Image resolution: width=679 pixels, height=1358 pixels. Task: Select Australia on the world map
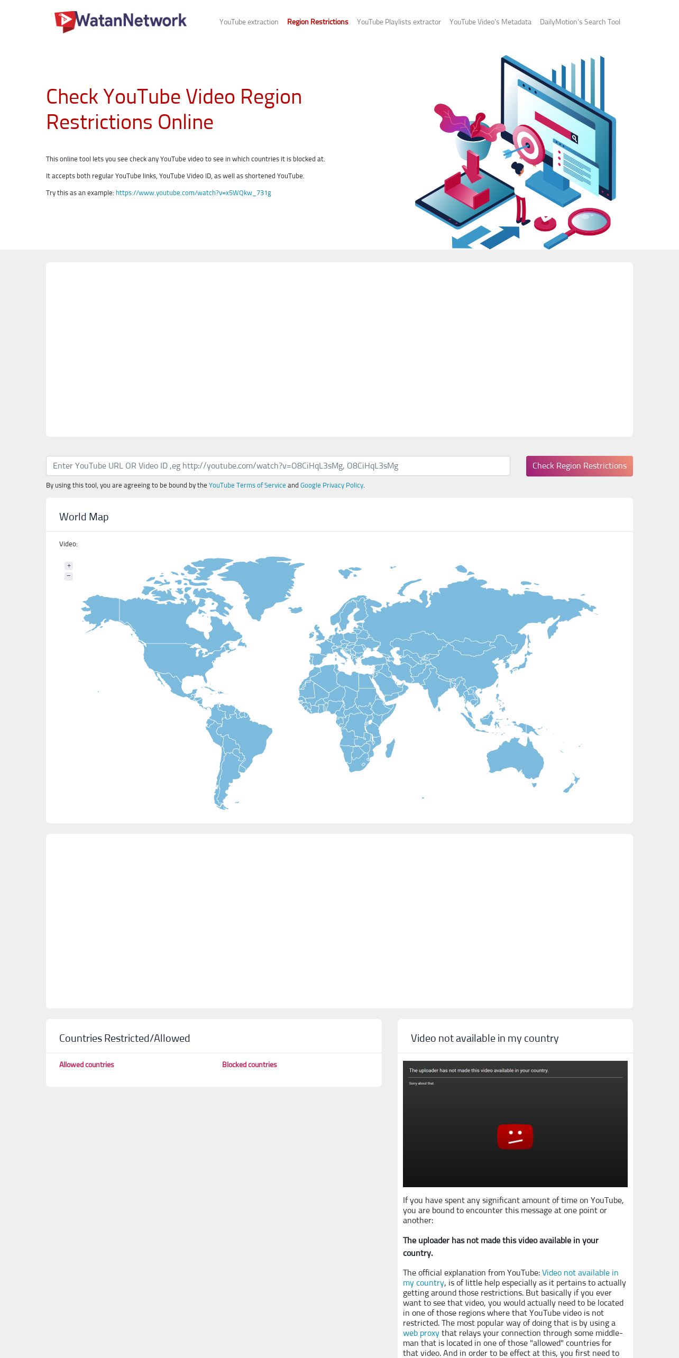click(x=514, y=759)
